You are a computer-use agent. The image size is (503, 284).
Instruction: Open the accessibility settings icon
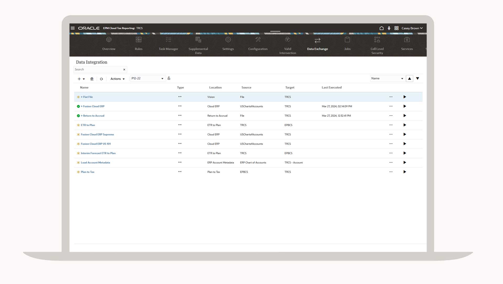pyautogui.click(x=389, y=28)
